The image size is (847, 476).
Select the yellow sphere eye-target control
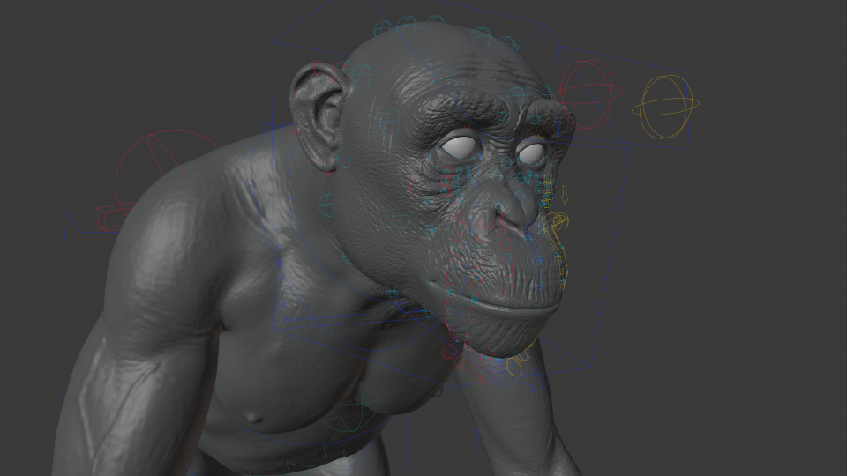pos(665,107)
